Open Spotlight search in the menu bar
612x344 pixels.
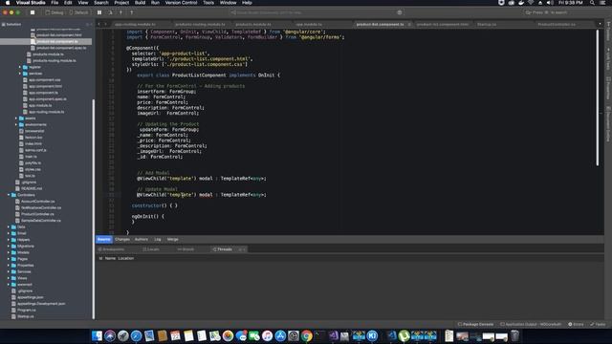coord(592,3)
